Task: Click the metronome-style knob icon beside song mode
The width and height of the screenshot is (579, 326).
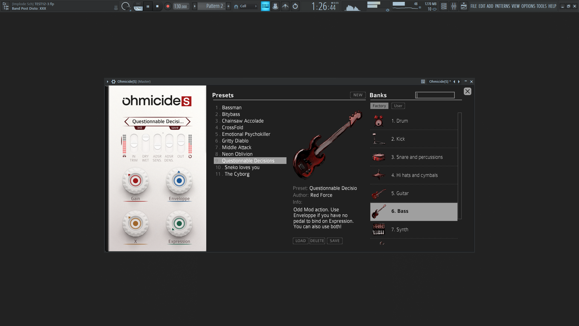Action: 125,6
